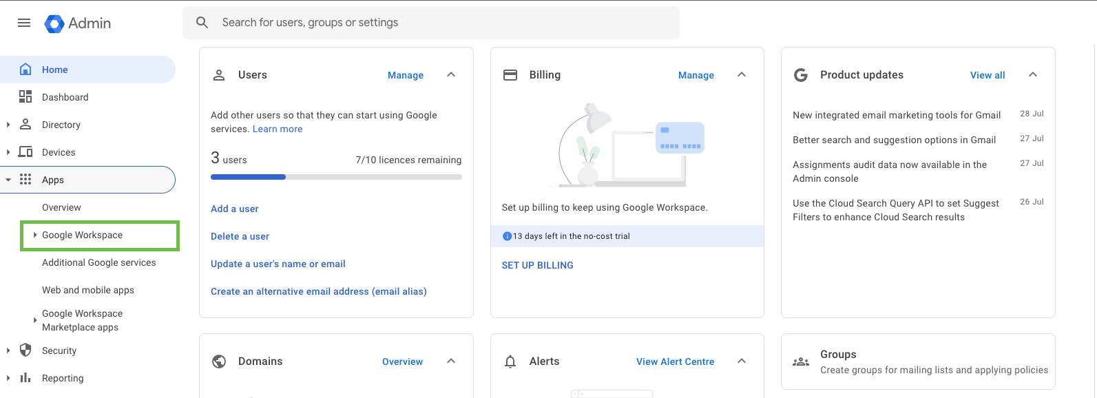Click the Devices icon in sidebar
This screenshot has height=398, width=1097.
pyautogui.click(x=25, y=152)
